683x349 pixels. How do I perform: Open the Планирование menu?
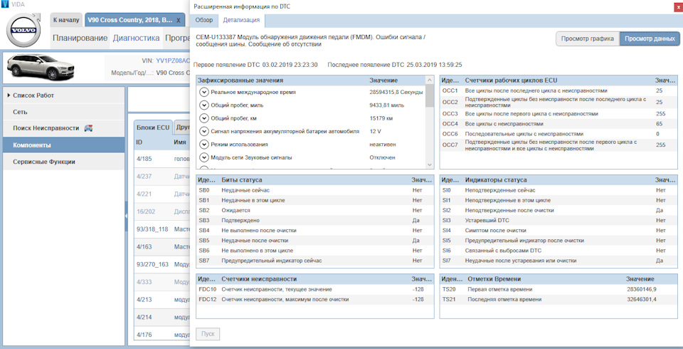[80, 38]
